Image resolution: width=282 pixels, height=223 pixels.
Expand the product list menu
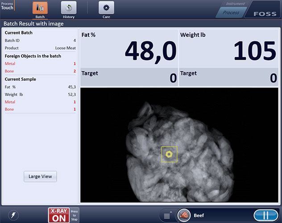[x=167, y=216]
